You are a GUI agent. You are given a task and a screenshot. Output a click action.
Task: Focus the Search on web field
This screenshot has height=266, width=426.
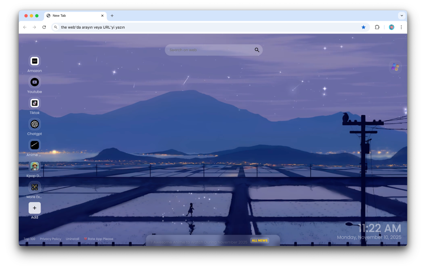point(214,50)
